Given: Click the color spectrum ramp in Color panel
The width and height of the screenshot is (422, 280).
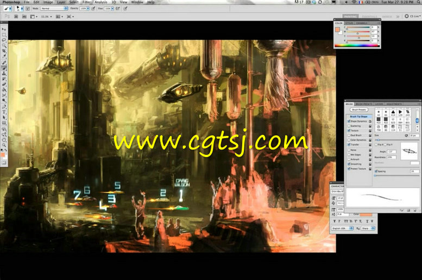Looking at the screenshot, I should [357, 45].
